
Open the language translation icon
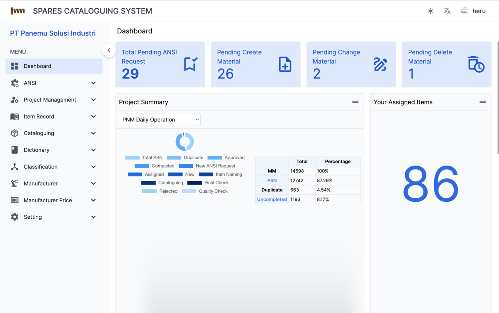point(447,11)
